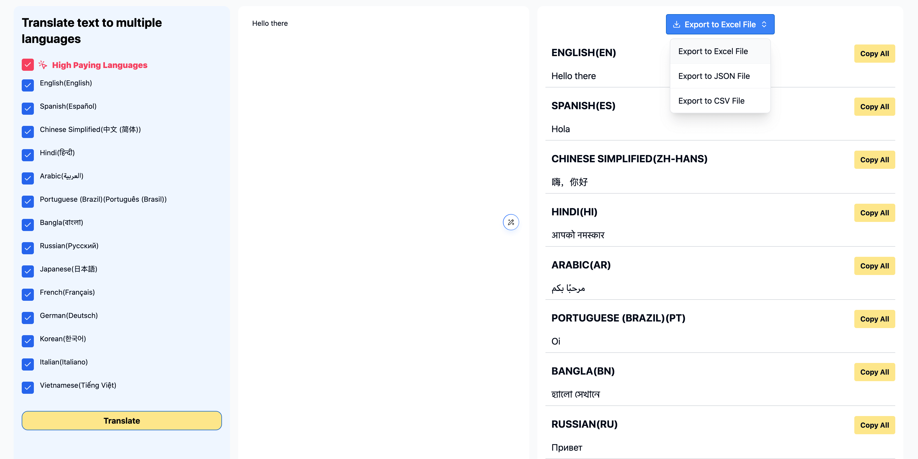Copy All for Spanish translation

875,107
